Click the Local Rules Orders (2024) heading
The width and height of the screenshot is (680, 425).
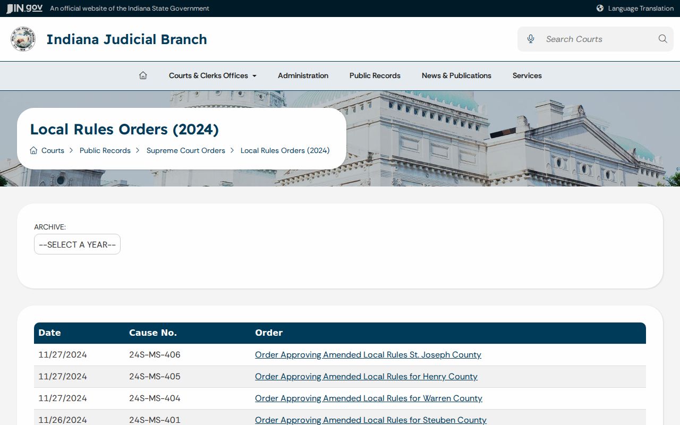pyautogui.click(x=124, y=129)
